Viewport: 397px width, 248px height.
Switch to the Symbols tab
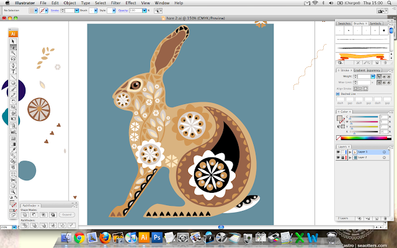(x=375, y=24)
